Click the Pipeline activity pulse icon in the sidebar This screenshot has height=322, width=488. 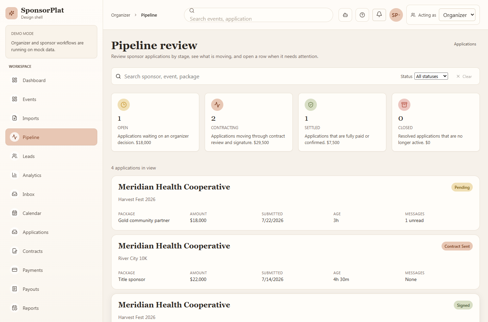coord(15,137)
